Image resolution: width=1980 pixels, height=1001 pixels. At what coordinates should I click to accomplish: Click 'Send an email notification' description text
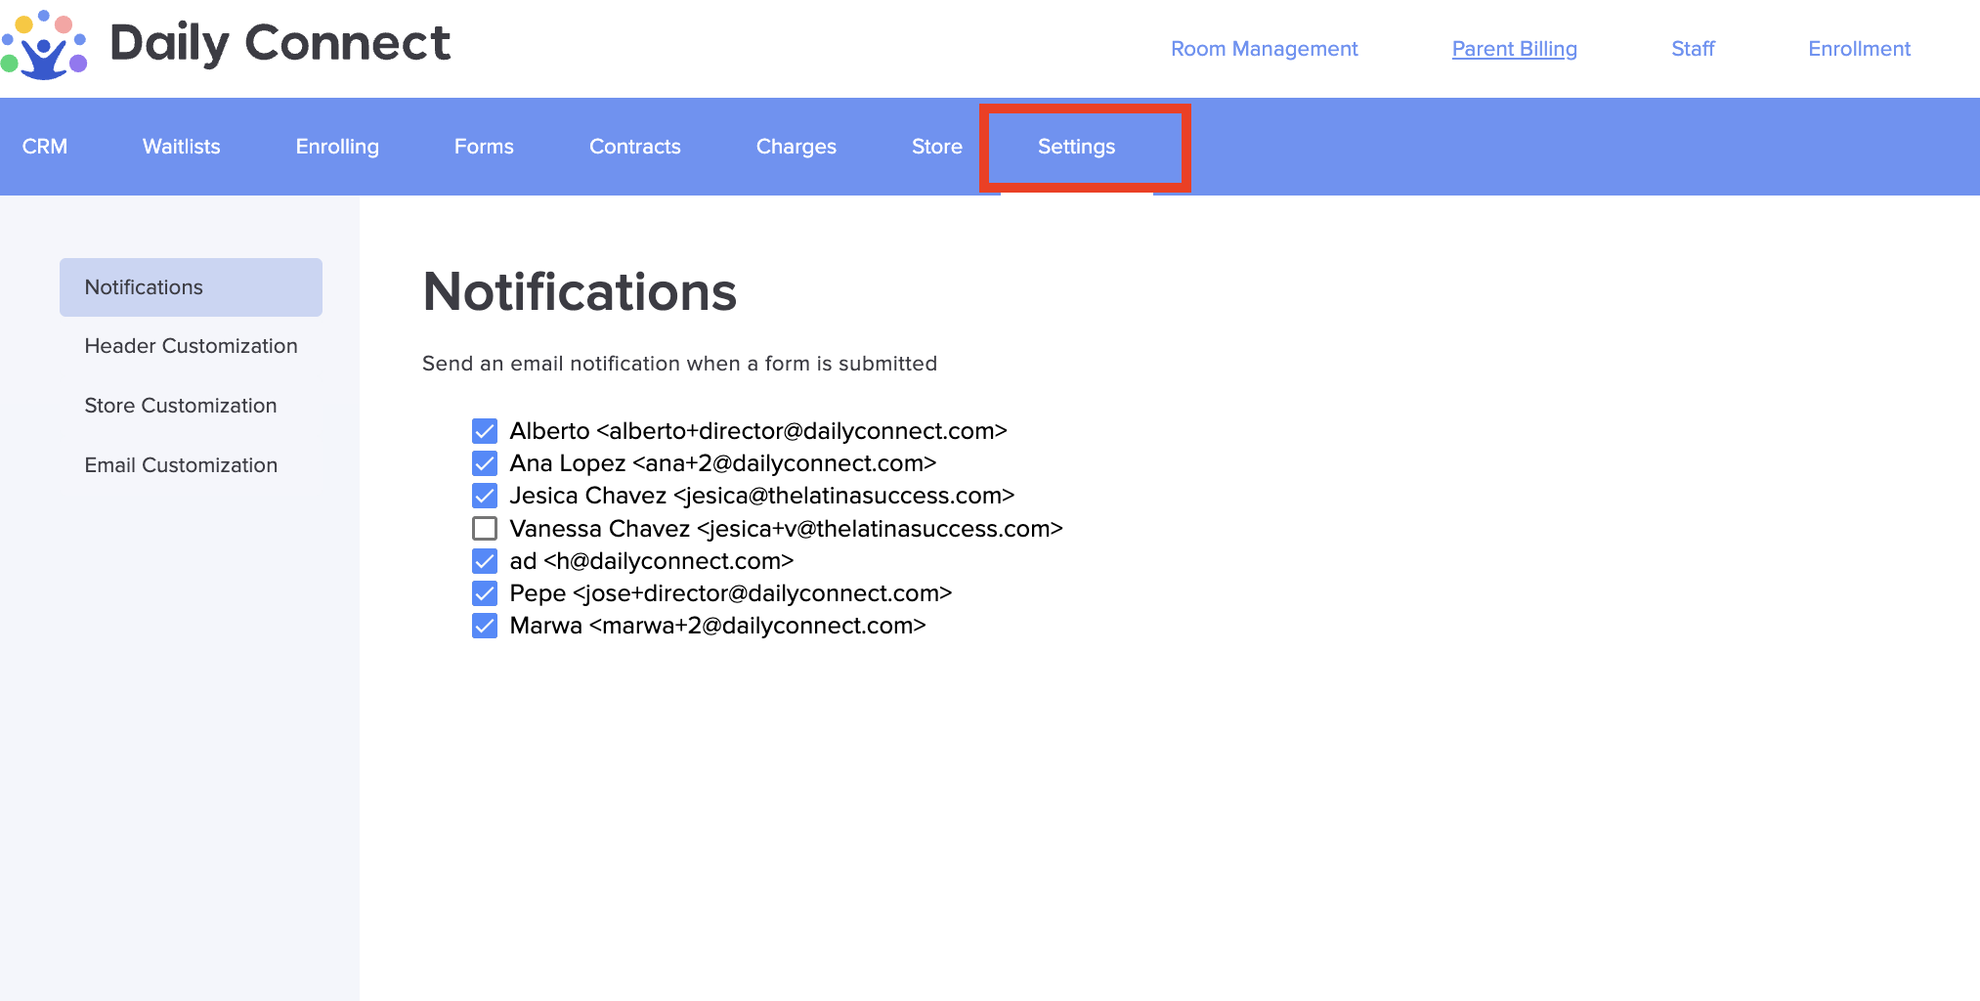point(679,364)
